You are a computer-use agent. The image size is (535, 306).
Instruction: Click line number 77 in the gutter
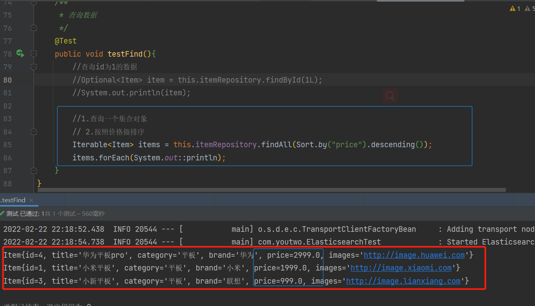tap(8, 41)
